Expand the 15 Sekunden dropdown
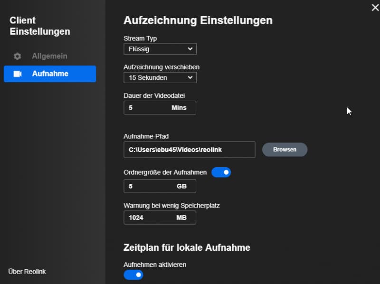Image resolution: width=380 pixels, height=284 pixels. [x=160, y=77]
